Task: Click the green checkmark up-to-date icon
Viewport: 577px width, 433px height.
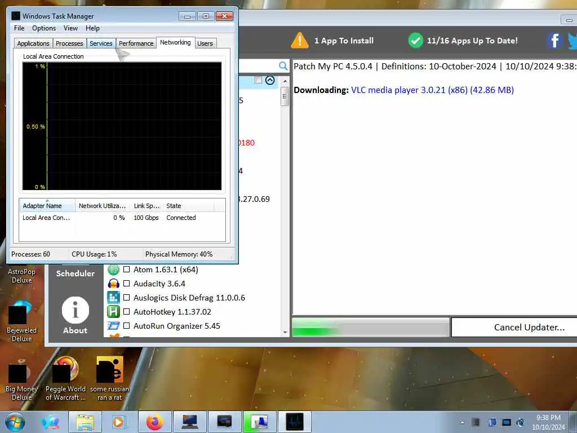Action: [415, 41]
